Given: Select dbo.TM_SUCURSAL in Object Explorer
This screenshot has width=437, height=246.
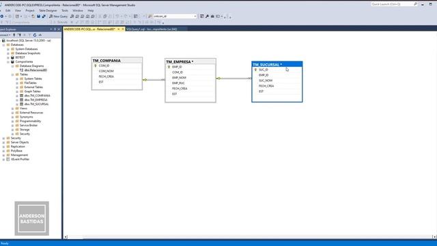Looking at the screenshot, I should (x=36, y=104).
